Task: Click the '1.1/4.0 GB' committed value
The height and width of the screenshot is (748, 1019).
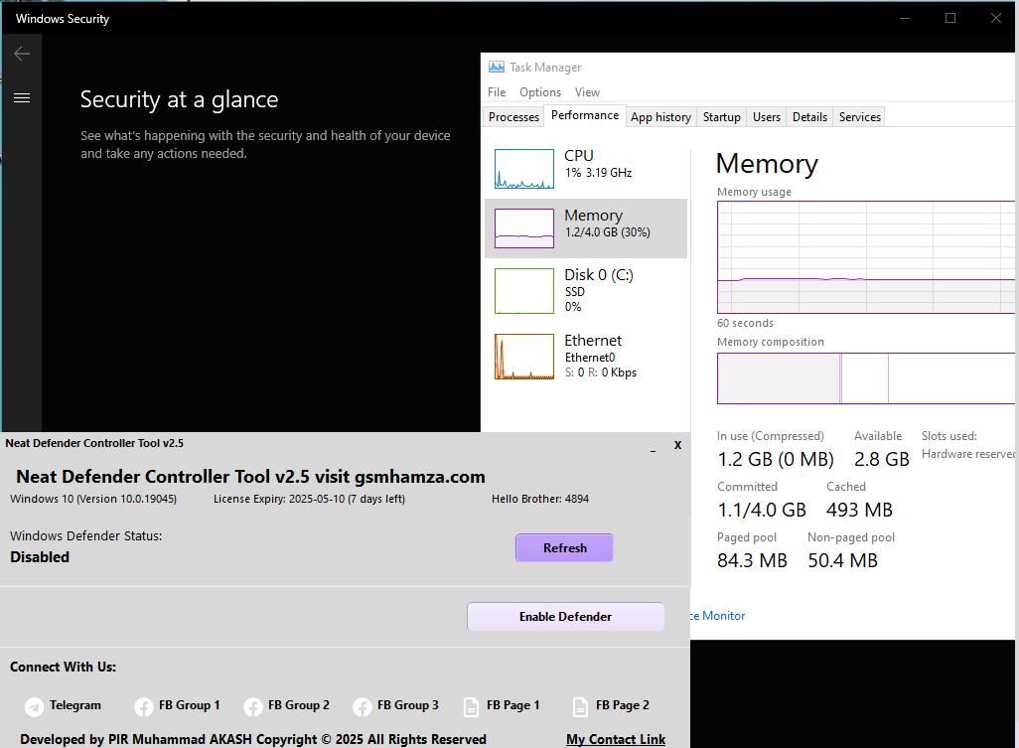Action: point(762,511)
